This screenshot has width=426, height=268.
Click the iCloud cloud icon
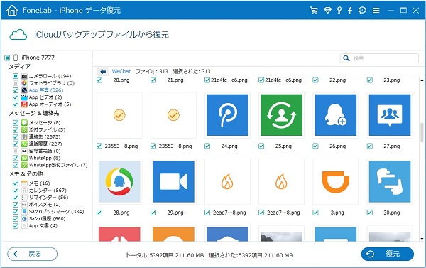[18, 35]
